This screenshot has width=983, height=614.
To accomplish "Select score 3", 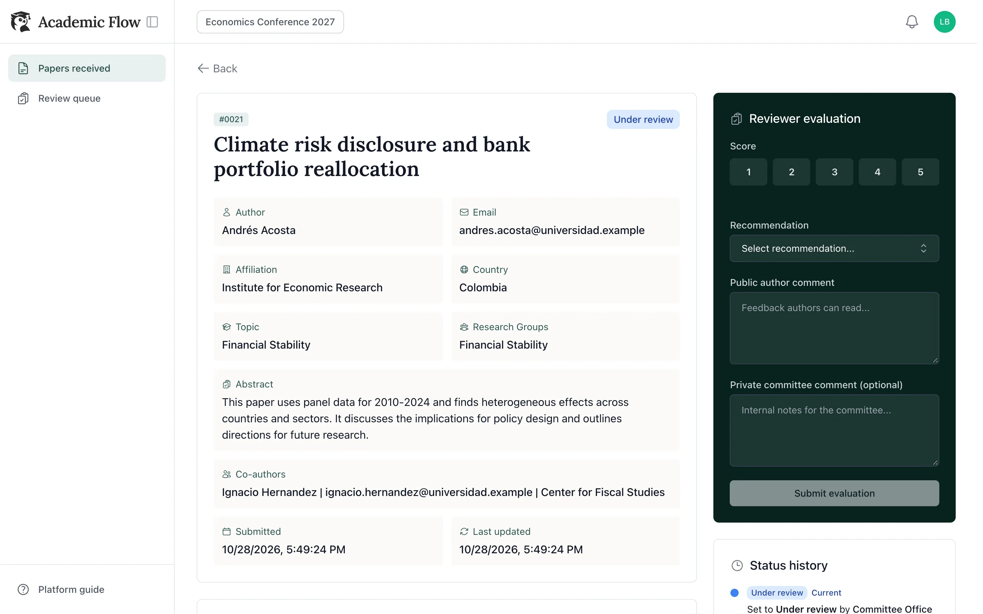I will (834, 172).
